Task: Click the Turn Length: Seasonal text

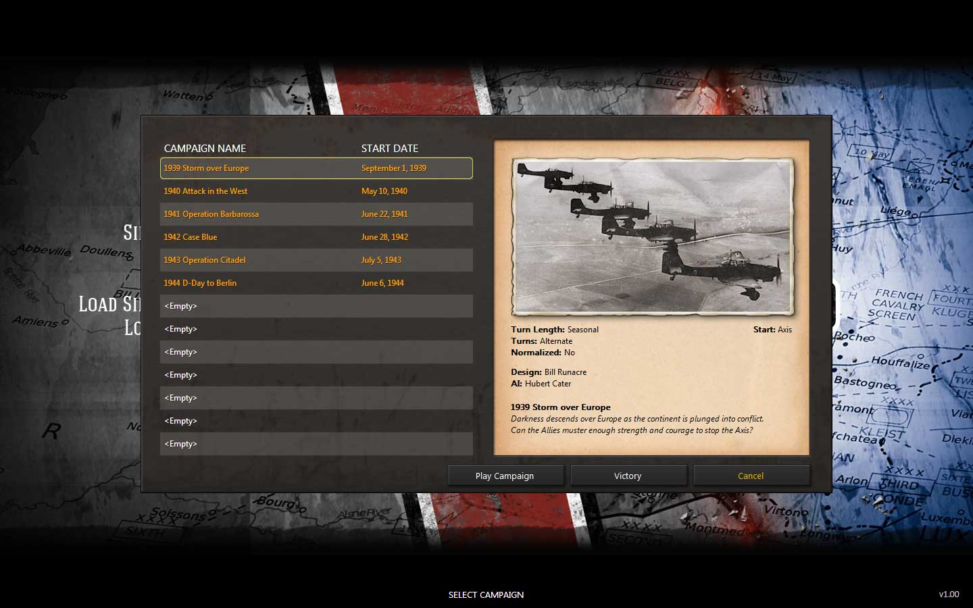Action: (x=555, y=330)
